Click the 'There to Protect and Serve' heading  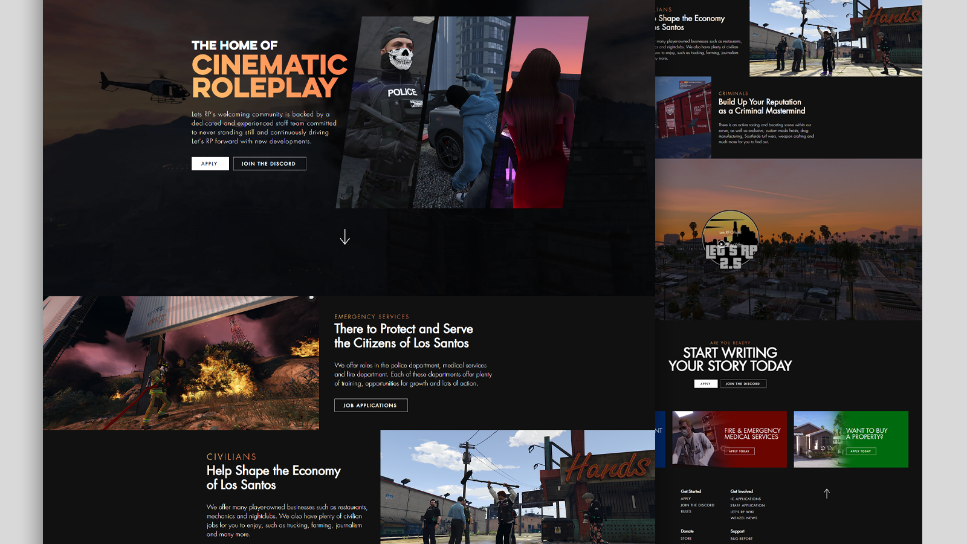pos(404,336)
